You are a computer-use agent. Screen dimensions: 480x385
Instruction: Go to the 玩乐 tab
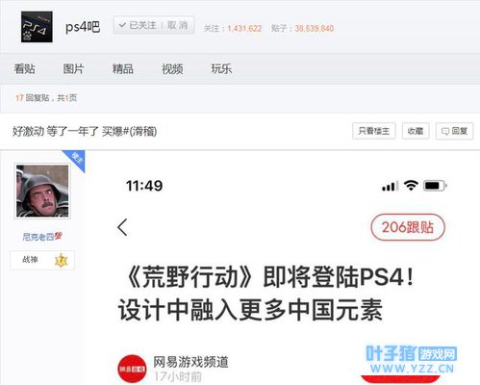(221, 69)
